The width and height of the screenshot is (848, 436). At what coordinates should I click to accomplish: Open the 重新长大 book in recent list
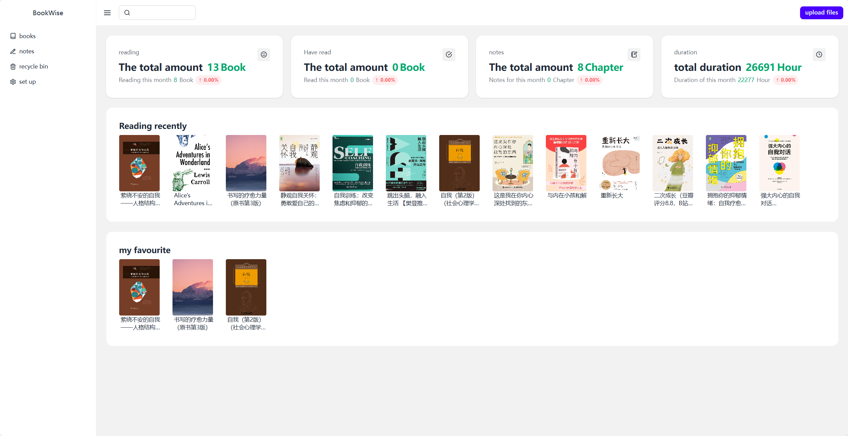point(620,163)
